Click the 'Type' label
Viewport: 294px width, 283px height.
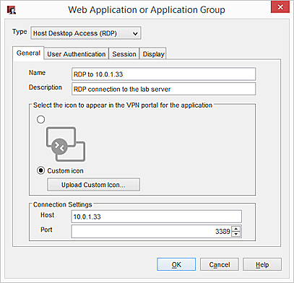pyautogui.click(x=20, y=32)
